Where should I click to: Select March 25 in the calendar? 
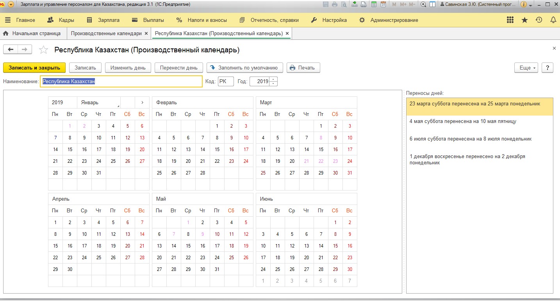pos(263,173)
